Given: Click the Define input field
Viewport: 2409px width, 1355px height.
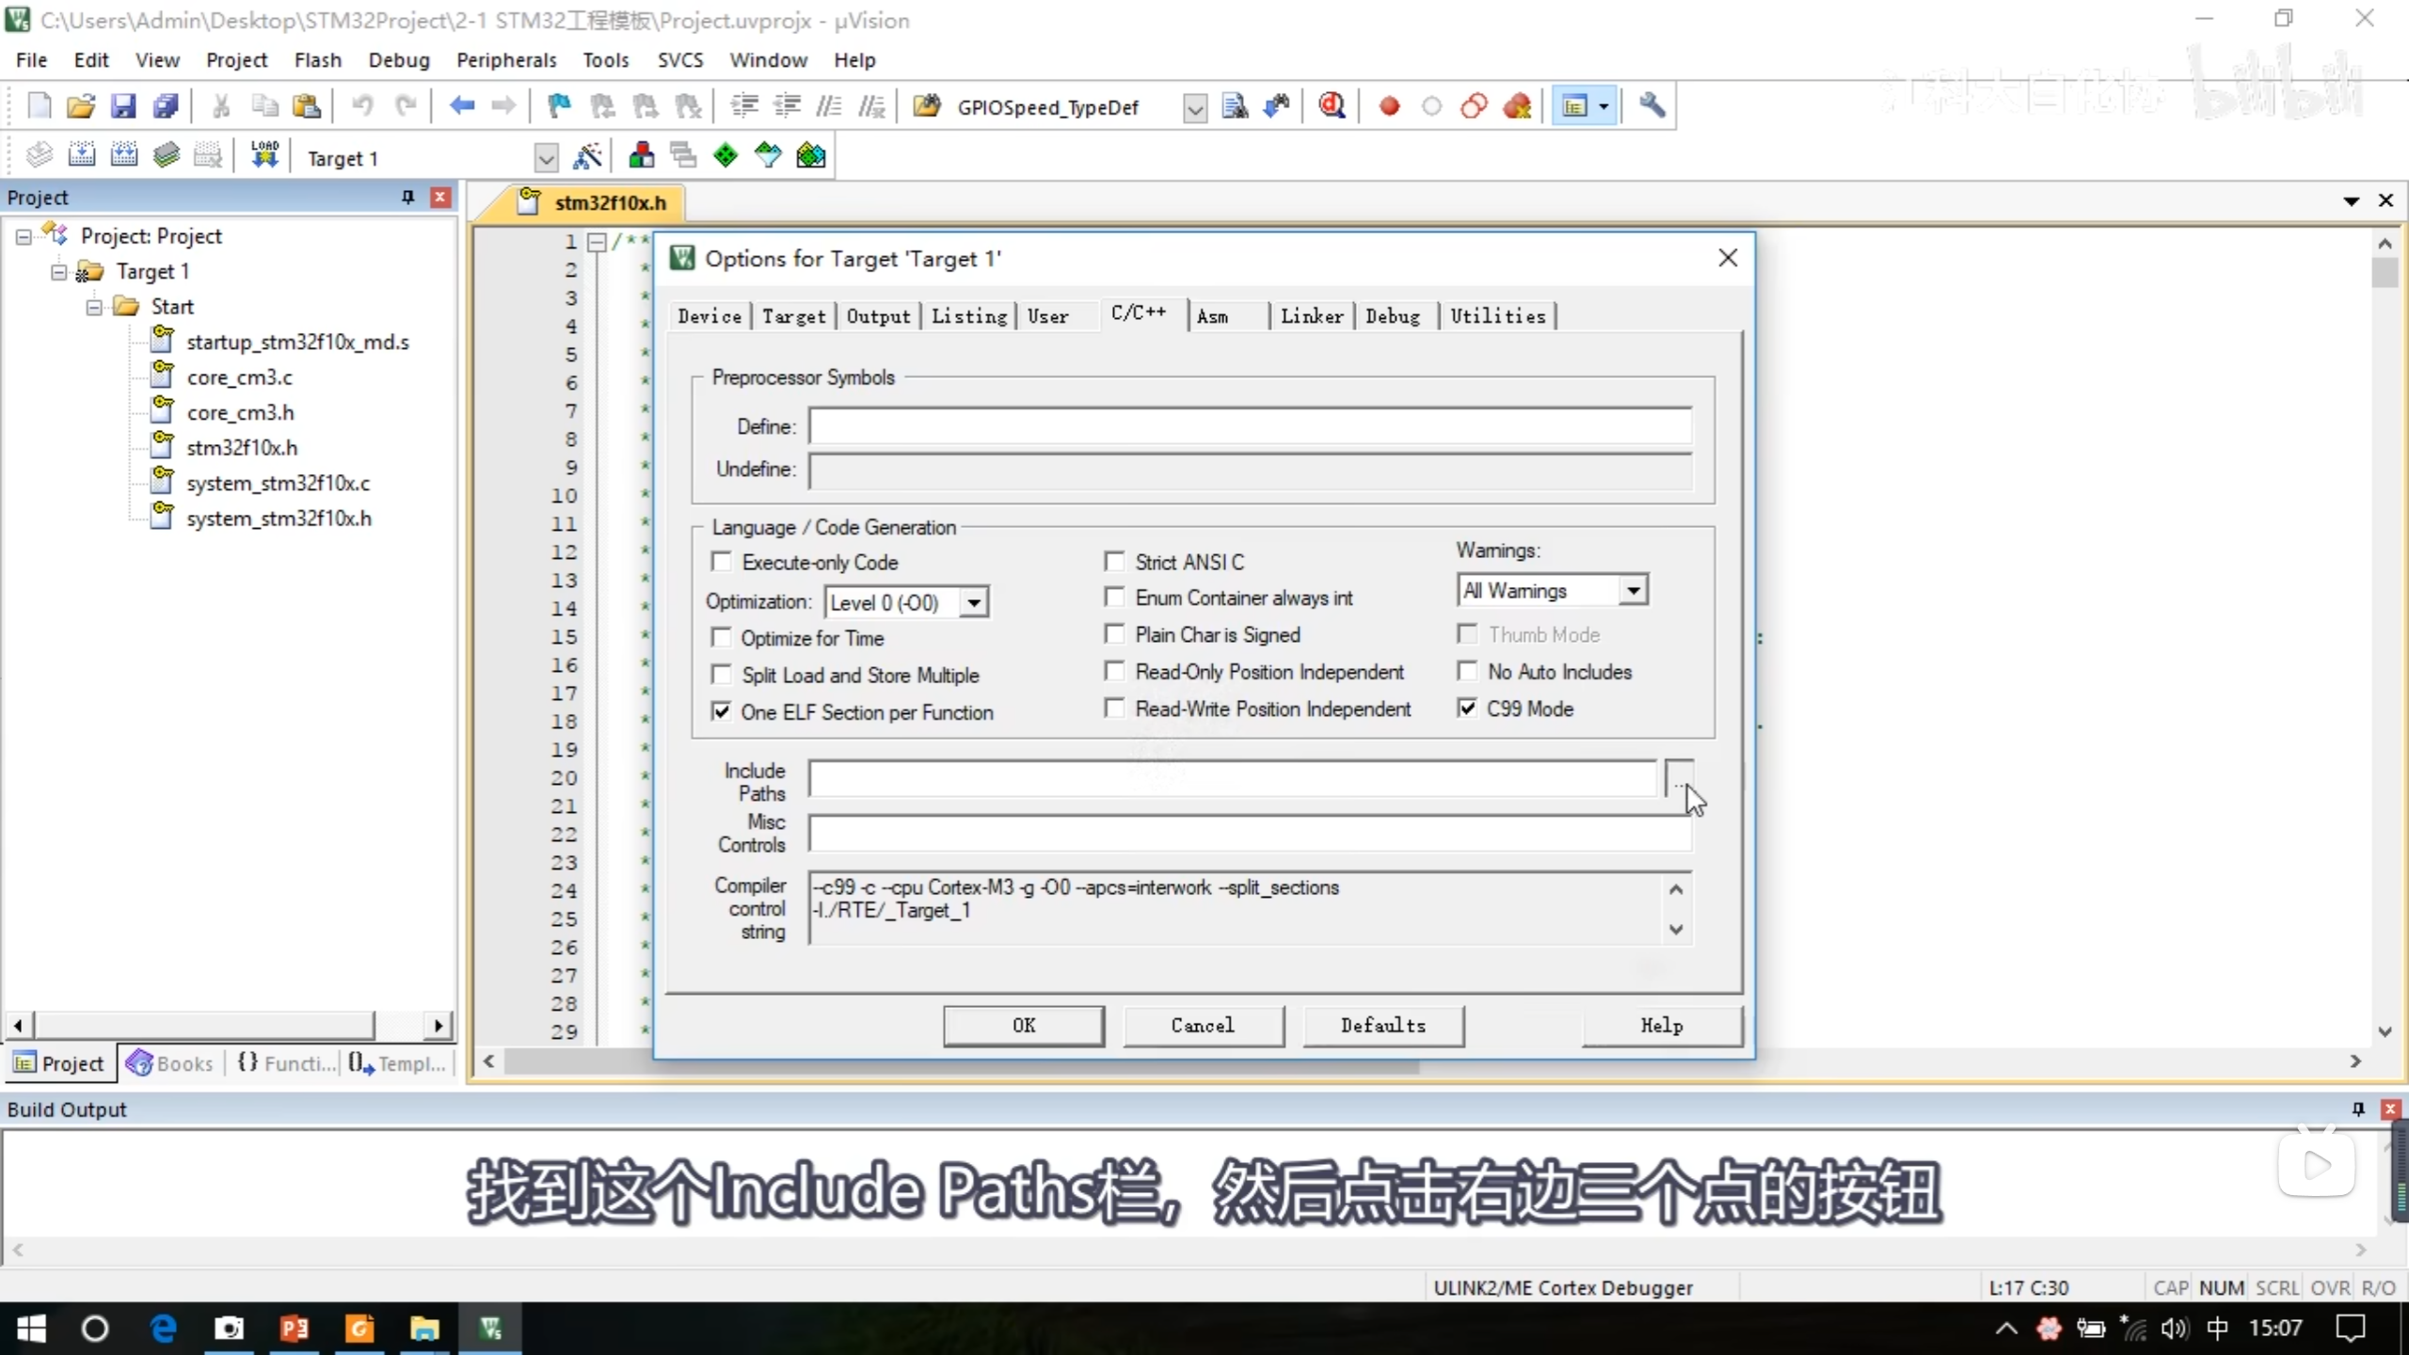Looking at the screenshot, I should [x=1250, y=426].
